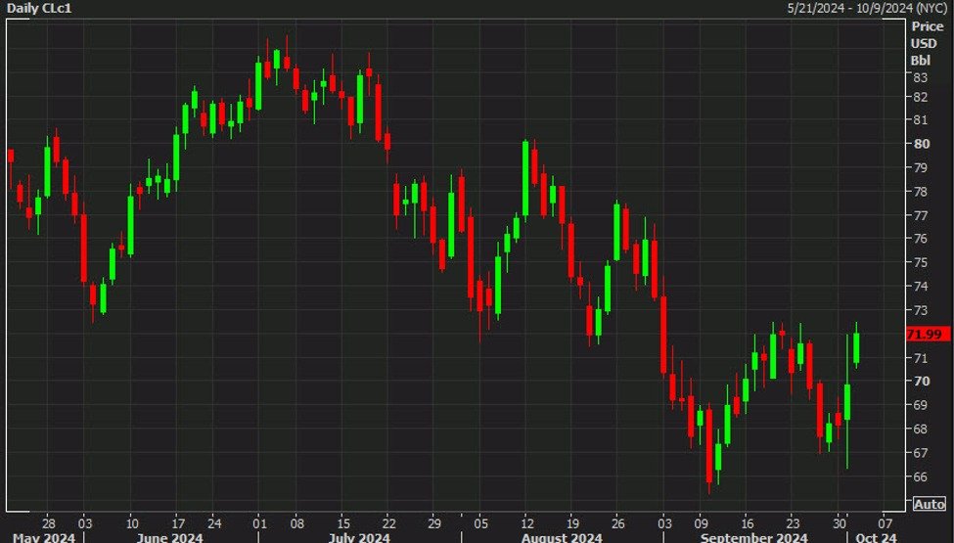Image resolution: width=954 pixels, height=543 pixels.
Task: Click the Daily CLc1 chart title
Action: click(38, 8)
